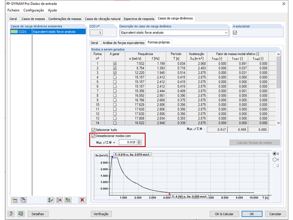Click the Cancelar button

click(x=275, y=214)
